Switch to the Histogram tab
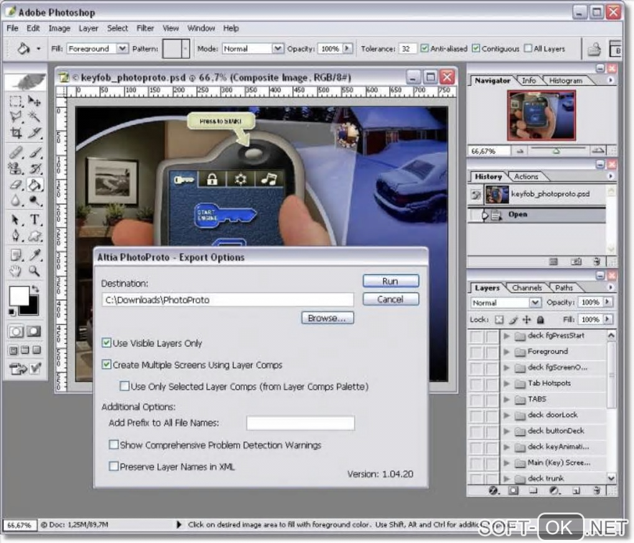 566,80
